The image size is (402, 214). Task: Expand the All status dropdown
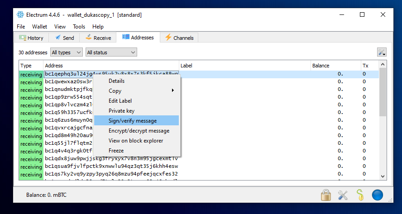[111, 52]
